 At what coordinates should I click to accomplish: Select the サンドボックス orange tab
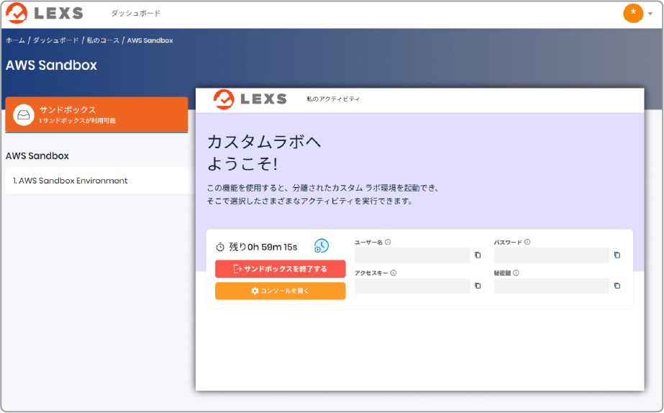click(96, 114)
